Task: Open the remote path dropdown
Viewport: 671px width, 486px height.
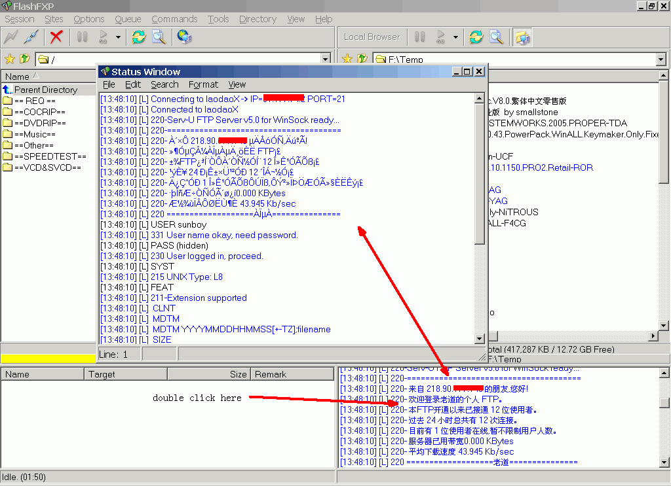Action: [x=326, y=60]
